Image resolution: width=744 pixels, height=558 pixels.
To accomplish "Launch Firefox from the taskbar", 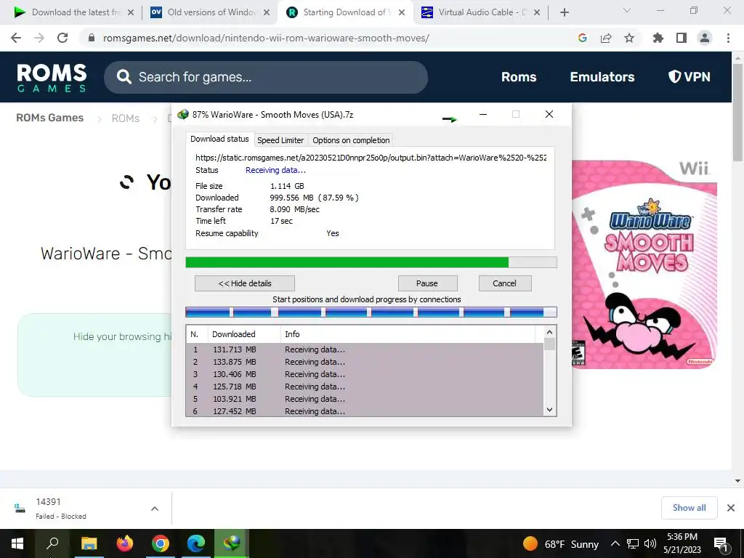I will pyautogui.click(x=125, y=543).
